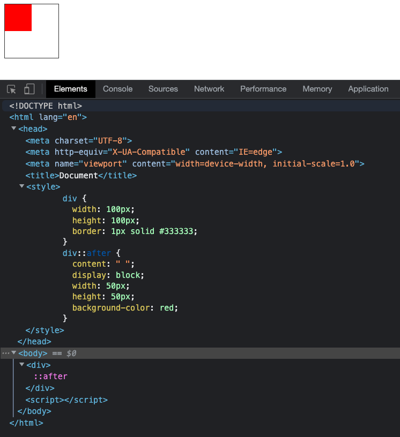Select the ::after pseudo-element node
Image resolution: width=400 pixels, height=437 pixels.
coord(50,376)
